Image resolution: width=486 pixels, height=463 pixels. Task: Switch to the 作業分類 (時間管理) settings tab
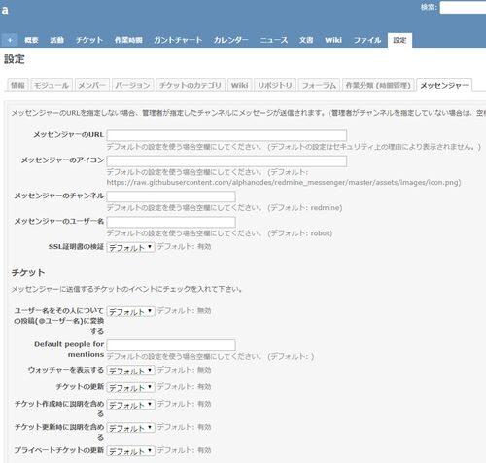coord(378,86)
